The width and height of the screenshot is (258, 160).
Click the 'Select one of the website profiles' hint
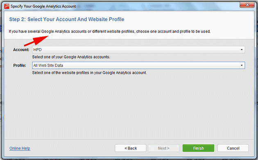coord(89,73)
